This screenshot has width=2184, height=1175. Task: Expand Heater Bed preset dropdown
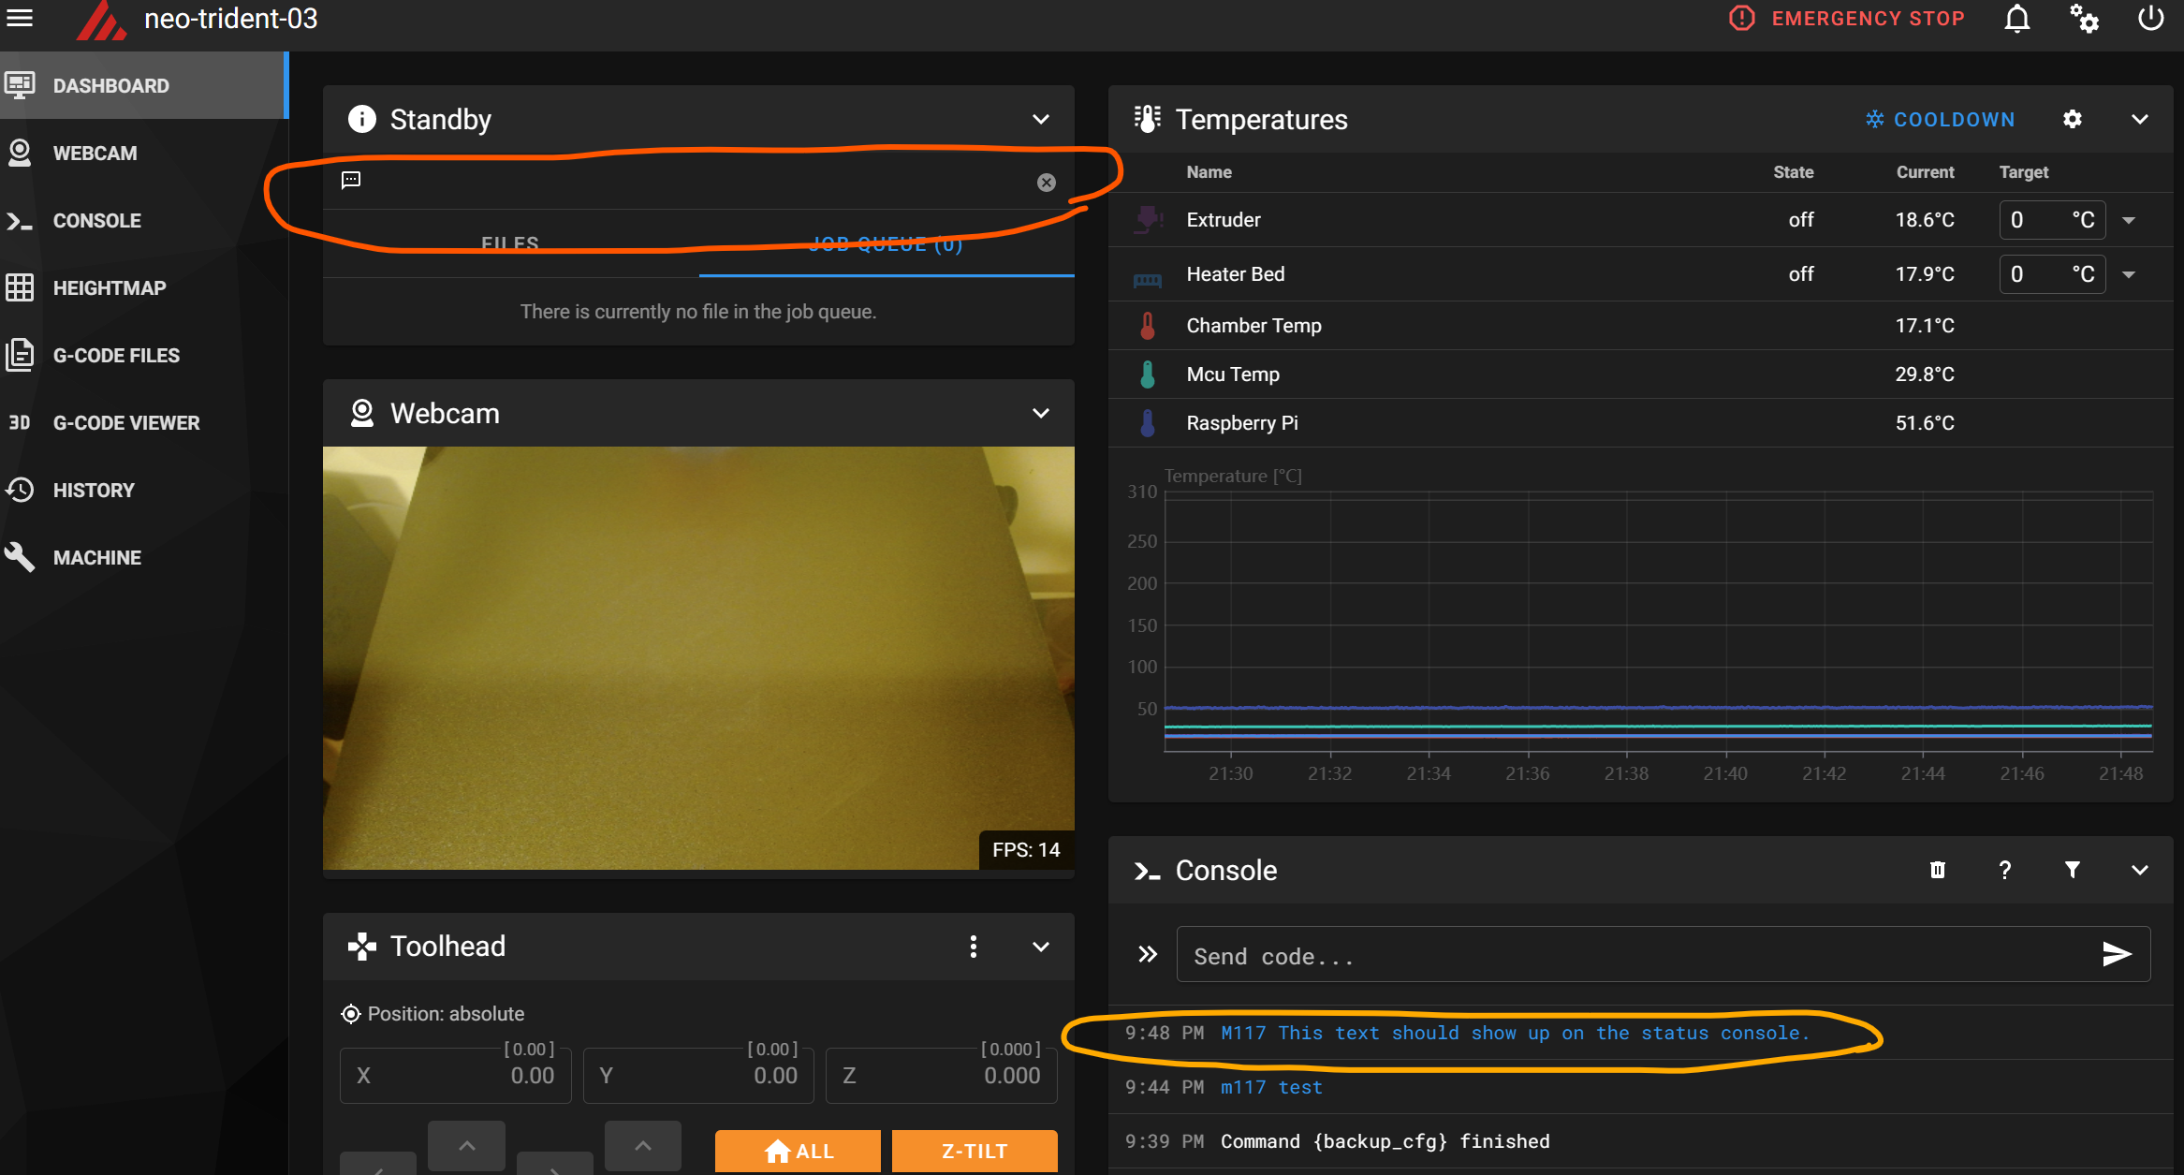[2129, 274]
